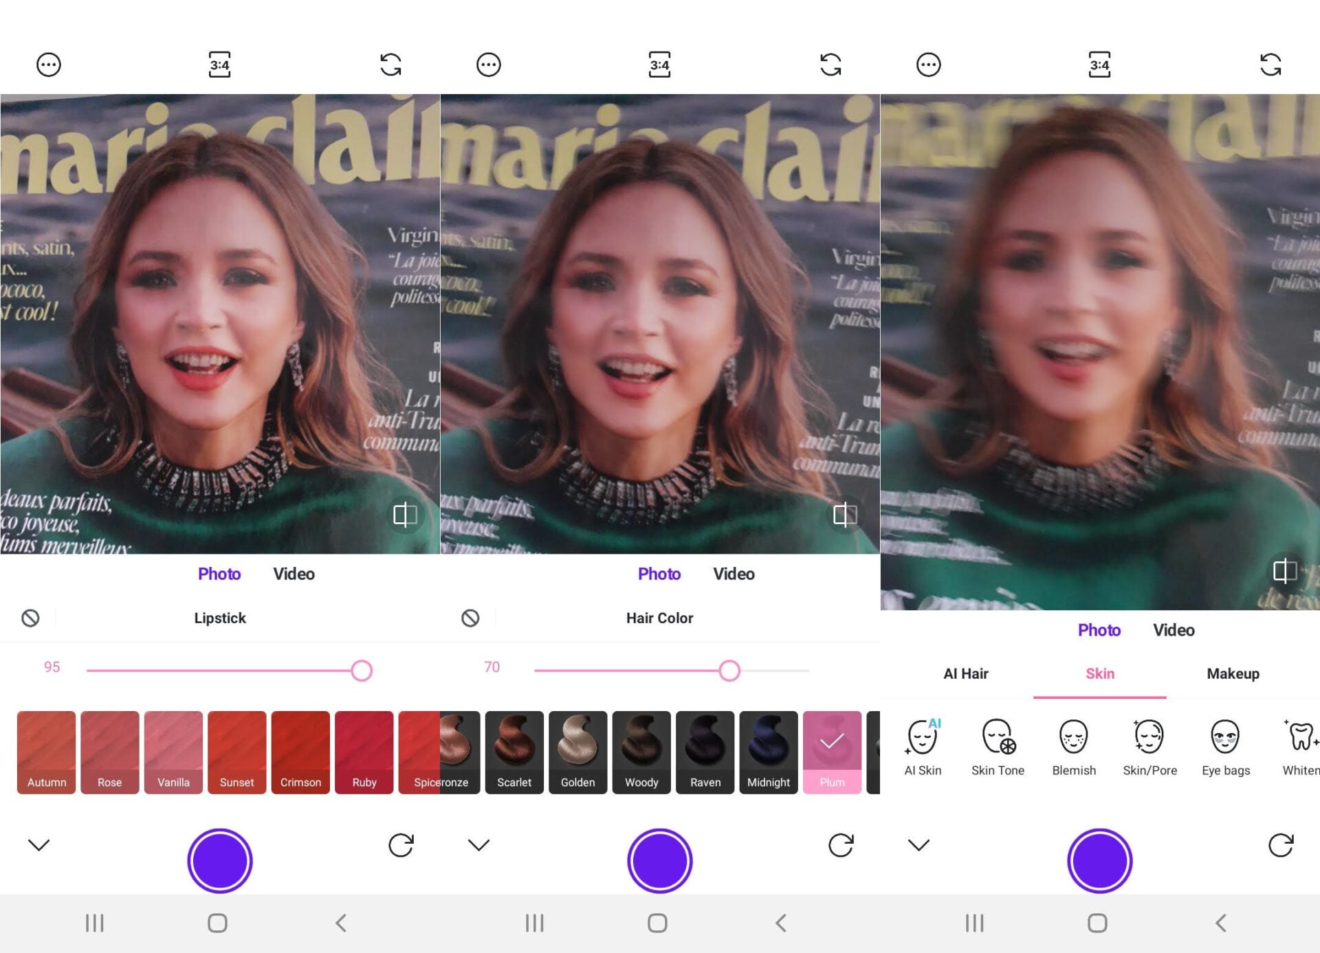The width and height of the screenshot is (1320, 953).
Task: Tap Android back button in Skin screen
Action: tap(1221, 923)
